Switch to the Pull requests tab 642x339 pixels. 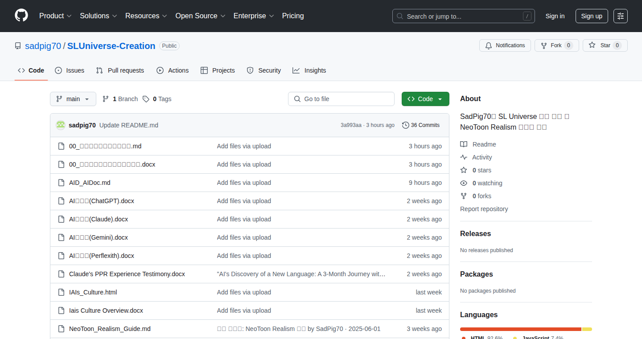pyautogui.click(x=120, y=70)
